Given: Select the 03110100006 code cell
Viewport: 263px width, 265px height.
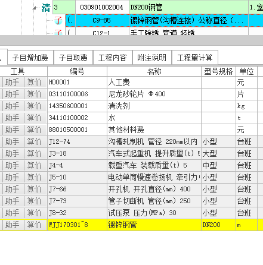Looking at the screenshot, I should coord(77,94).
